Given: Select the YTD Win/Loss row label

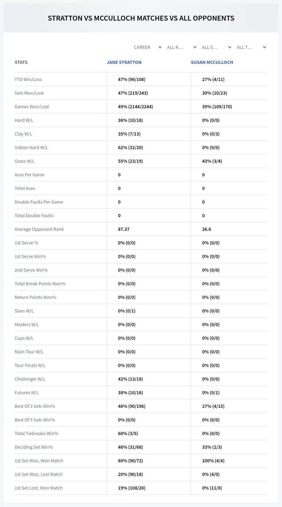Looking at the screenshot, I should tap(28, 79).
